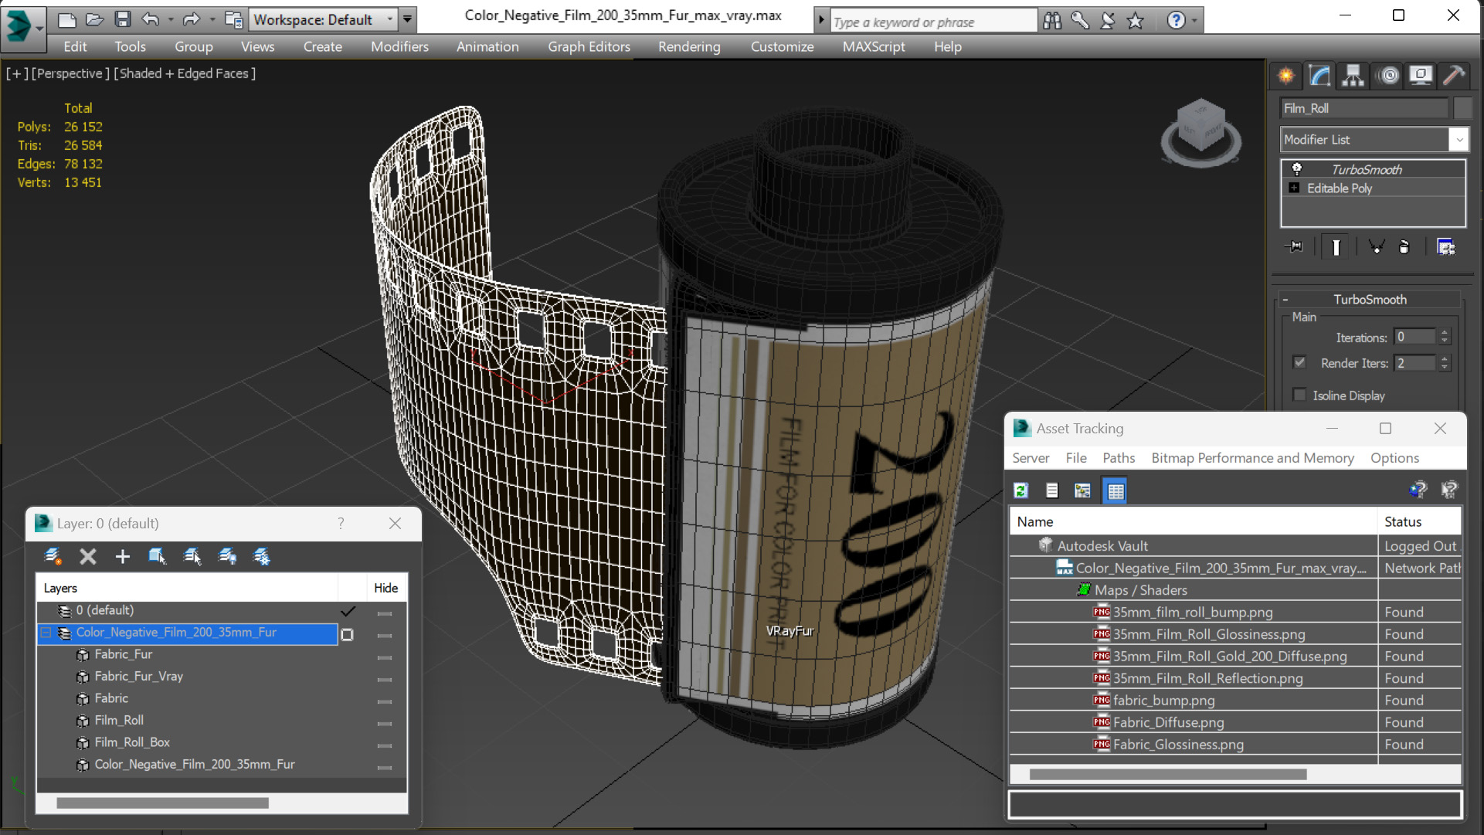Uncheck the Render Iters checkbox

[1299, 362]
